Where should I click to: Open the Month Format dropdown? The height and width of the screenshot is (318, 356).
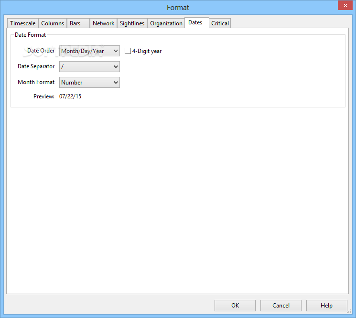click(89, 82)
